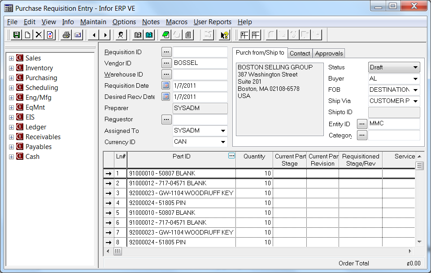Image resolution: width=431 pixels, height=273 pixels.
Task: Click the Warehouse ID browse button
Action: pos(166,74)
